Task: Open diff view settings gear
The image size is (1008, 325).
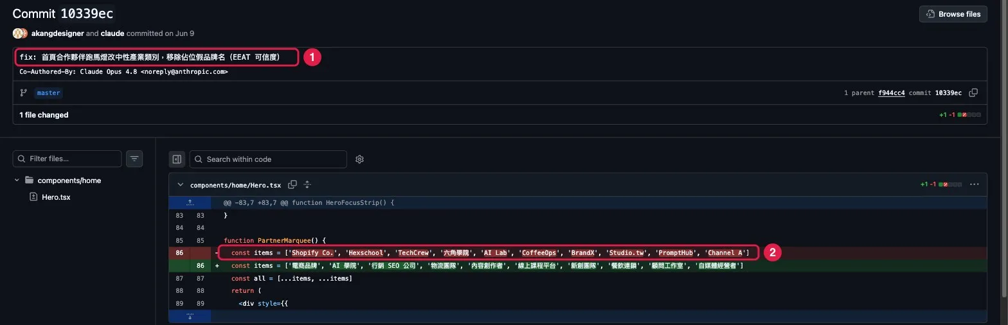Action: coord(360,159)
